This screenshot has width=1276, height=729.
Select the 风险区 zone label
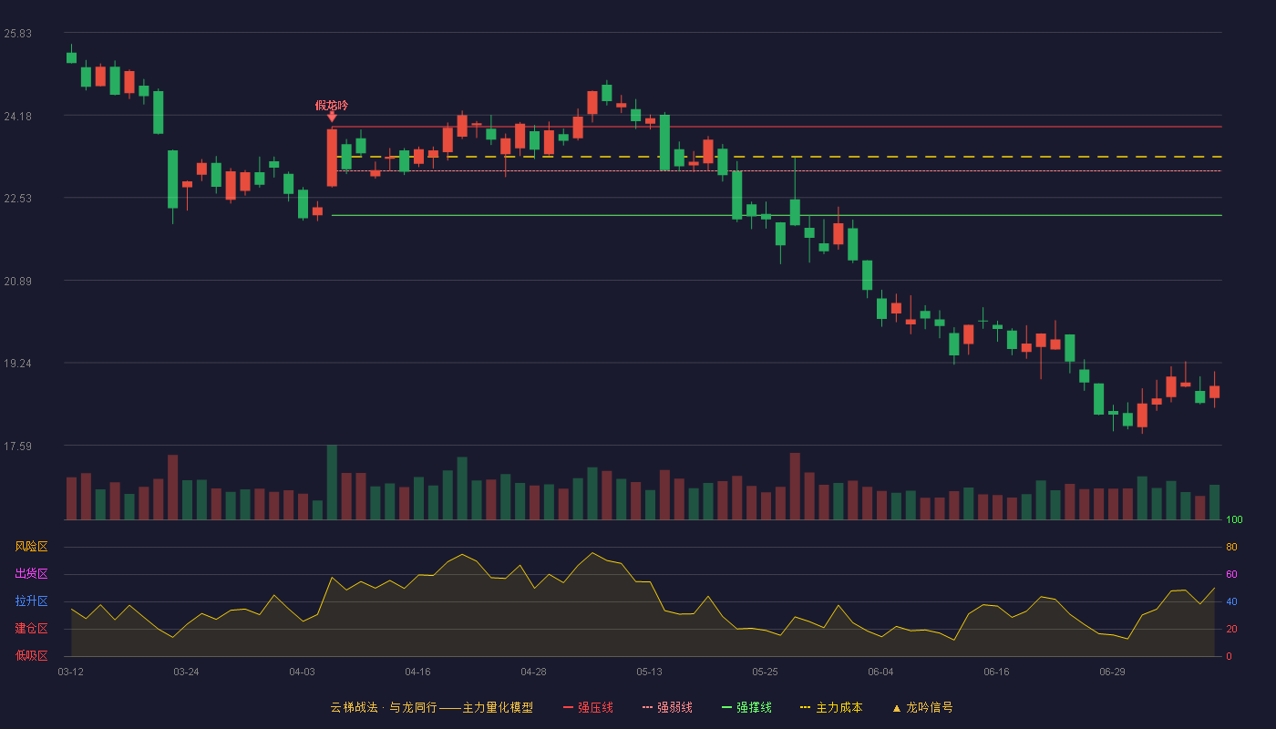[x=31, y=547]
